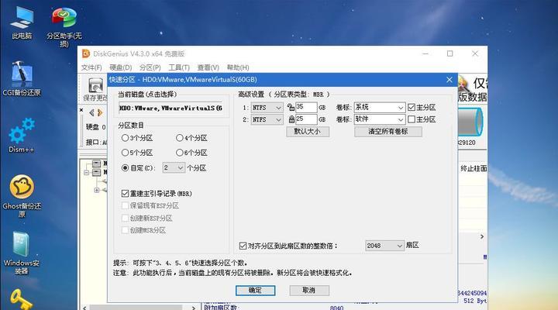Click the DiskGenius logo in title bar
Image resolution: width=558 pixels, height=310 pixels.
pyautogui.click(x=86, y=53)
